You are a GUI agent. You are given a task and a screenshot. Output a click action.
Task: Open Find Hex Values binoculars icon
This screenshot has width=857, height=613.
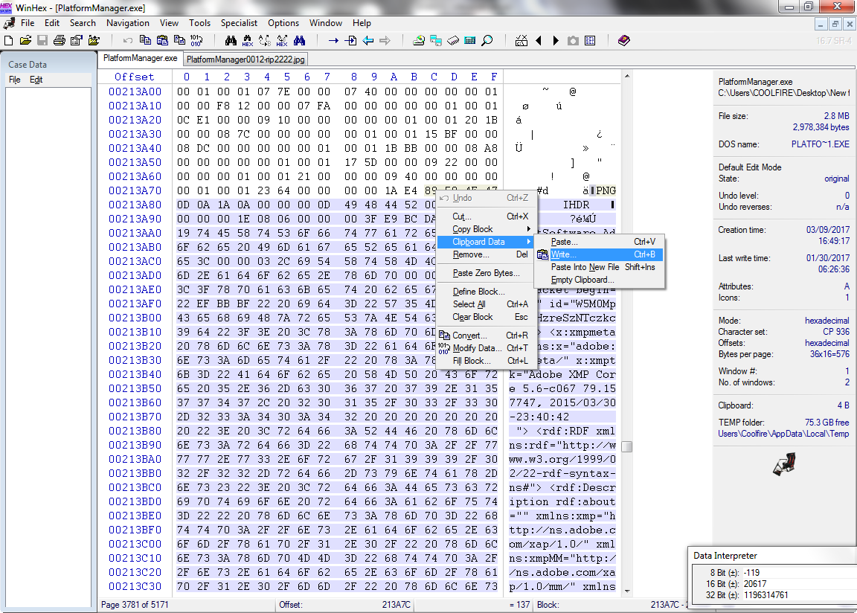click(248, 40)
